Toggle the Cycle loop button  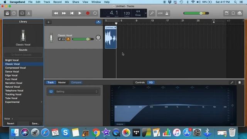95,13
